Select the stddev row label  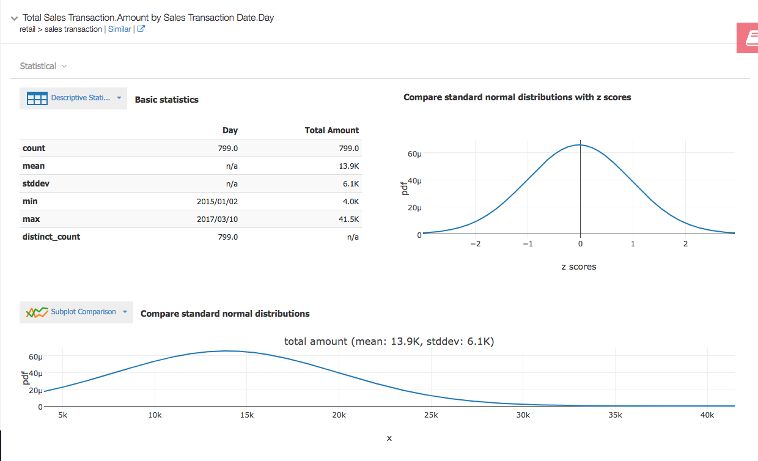click(x=35, y=183)
